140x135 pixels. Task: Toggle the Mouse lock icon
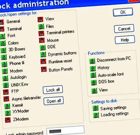(42, 41)
